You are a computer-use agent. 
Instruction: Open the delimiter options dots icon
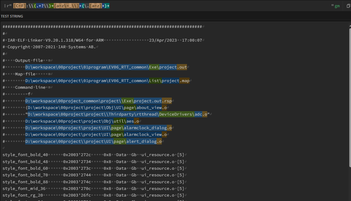coord(5,6)
